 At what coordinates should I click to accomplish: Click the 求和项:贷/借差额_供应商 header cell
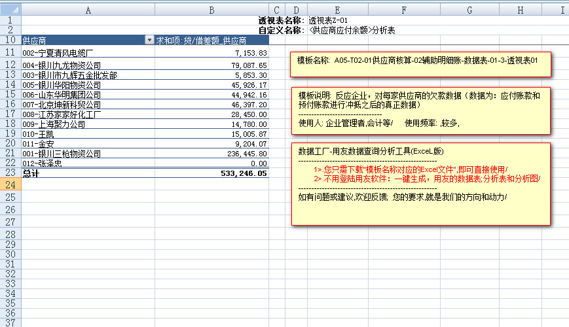pyautogui.click(x=211, y=41)
